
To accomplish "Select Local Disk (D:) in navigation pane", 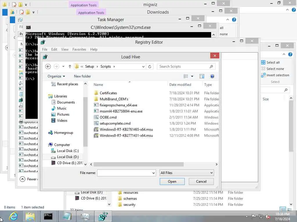I will click(x=68, y=157).
